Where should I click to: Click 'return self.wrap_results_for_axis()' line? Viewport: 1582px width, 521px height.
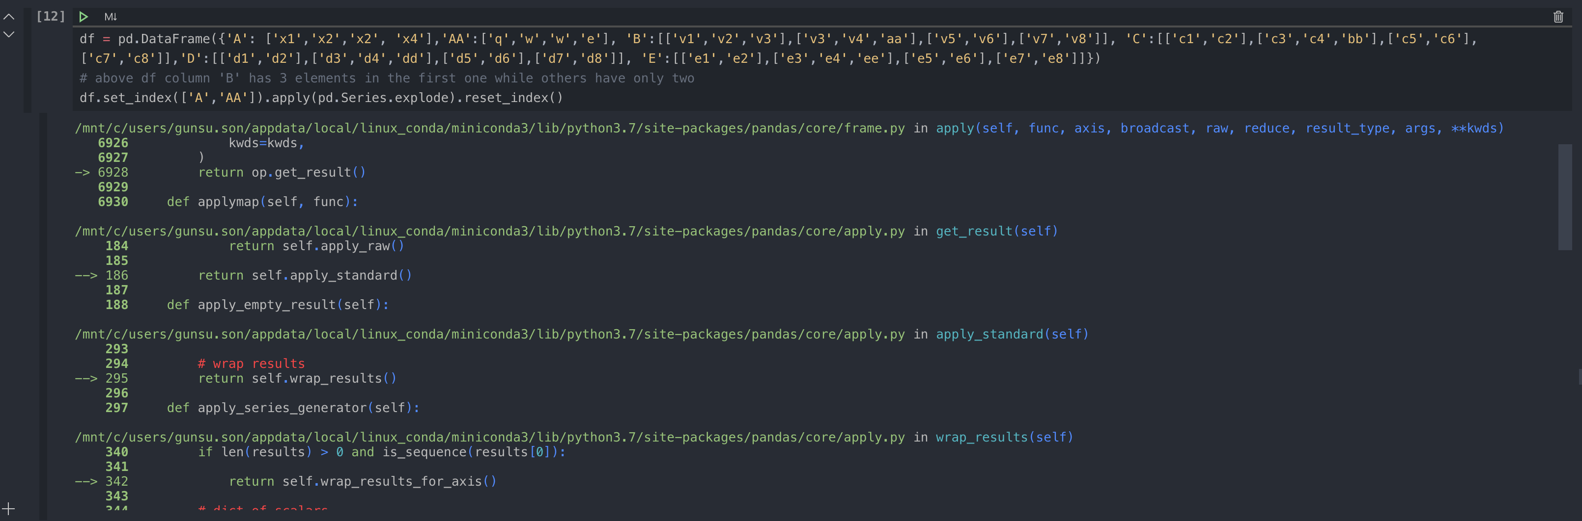363,481
